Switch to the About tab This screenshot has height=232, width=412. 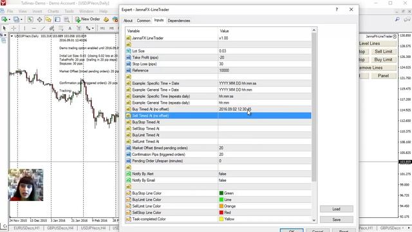128,21
